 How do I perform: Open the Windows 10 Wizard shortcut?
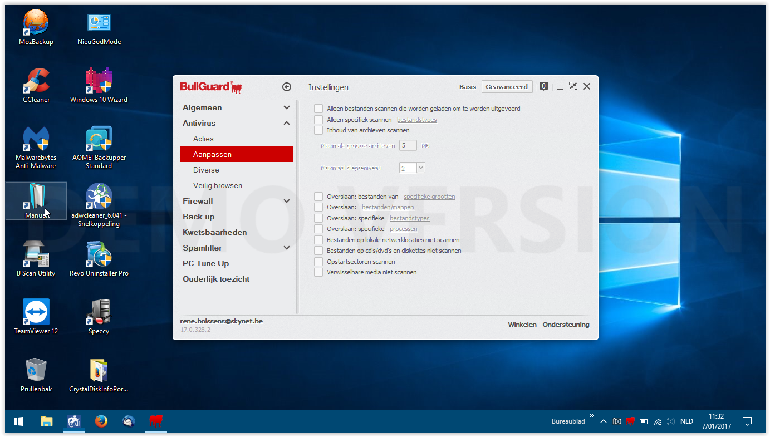click(99, 86)
